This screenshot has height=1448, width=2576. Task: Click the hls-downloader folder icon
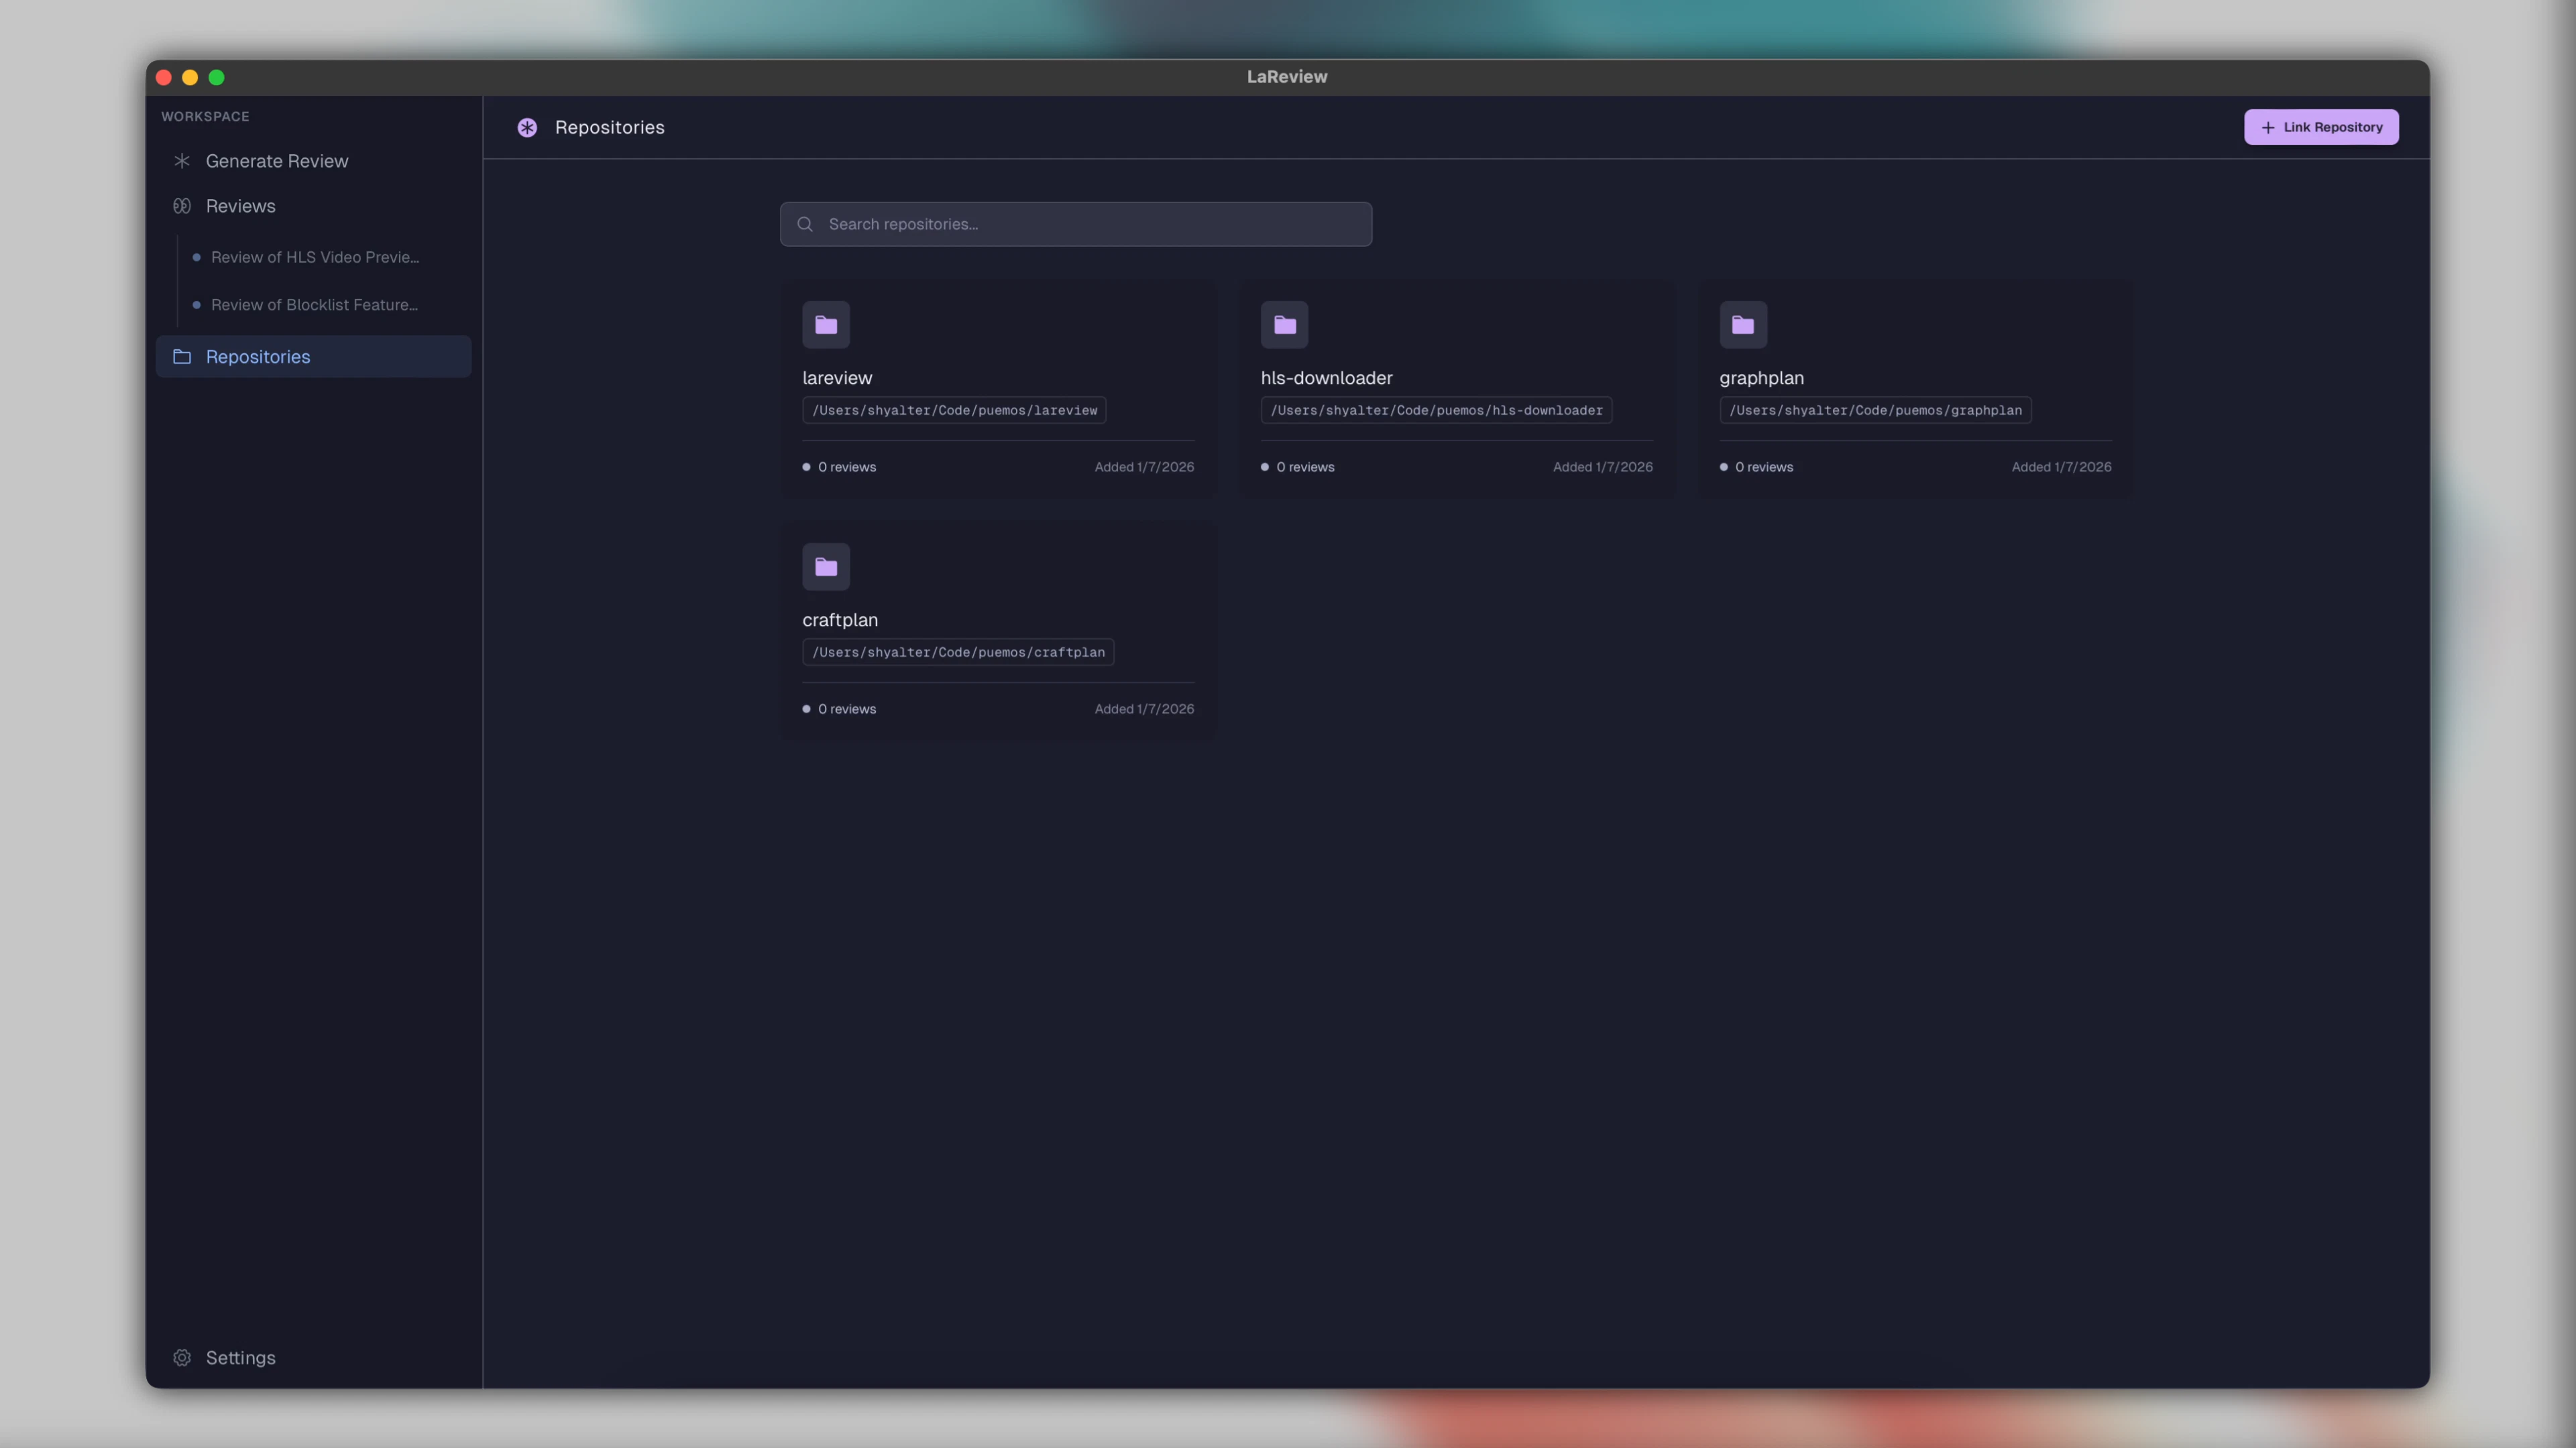click(x=1284, y=324)
